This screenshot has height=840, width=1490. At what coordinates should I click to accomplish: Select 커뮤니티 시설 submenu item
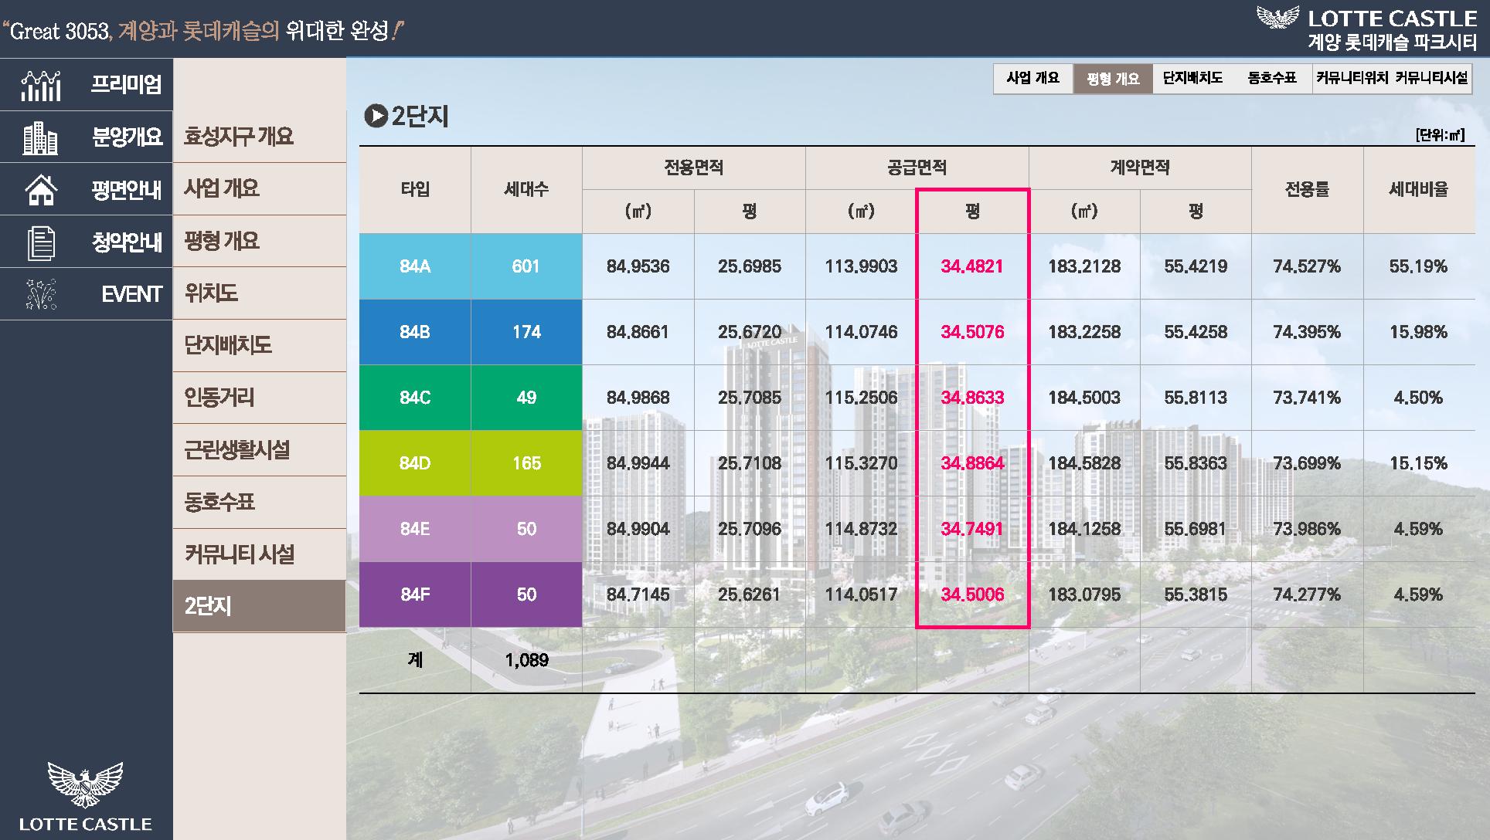point(260,554)
